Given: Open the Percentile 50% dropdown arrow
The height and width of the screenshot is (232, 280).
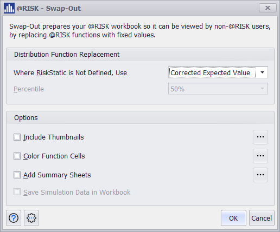Looking at the screenshot, I should 262,89.
